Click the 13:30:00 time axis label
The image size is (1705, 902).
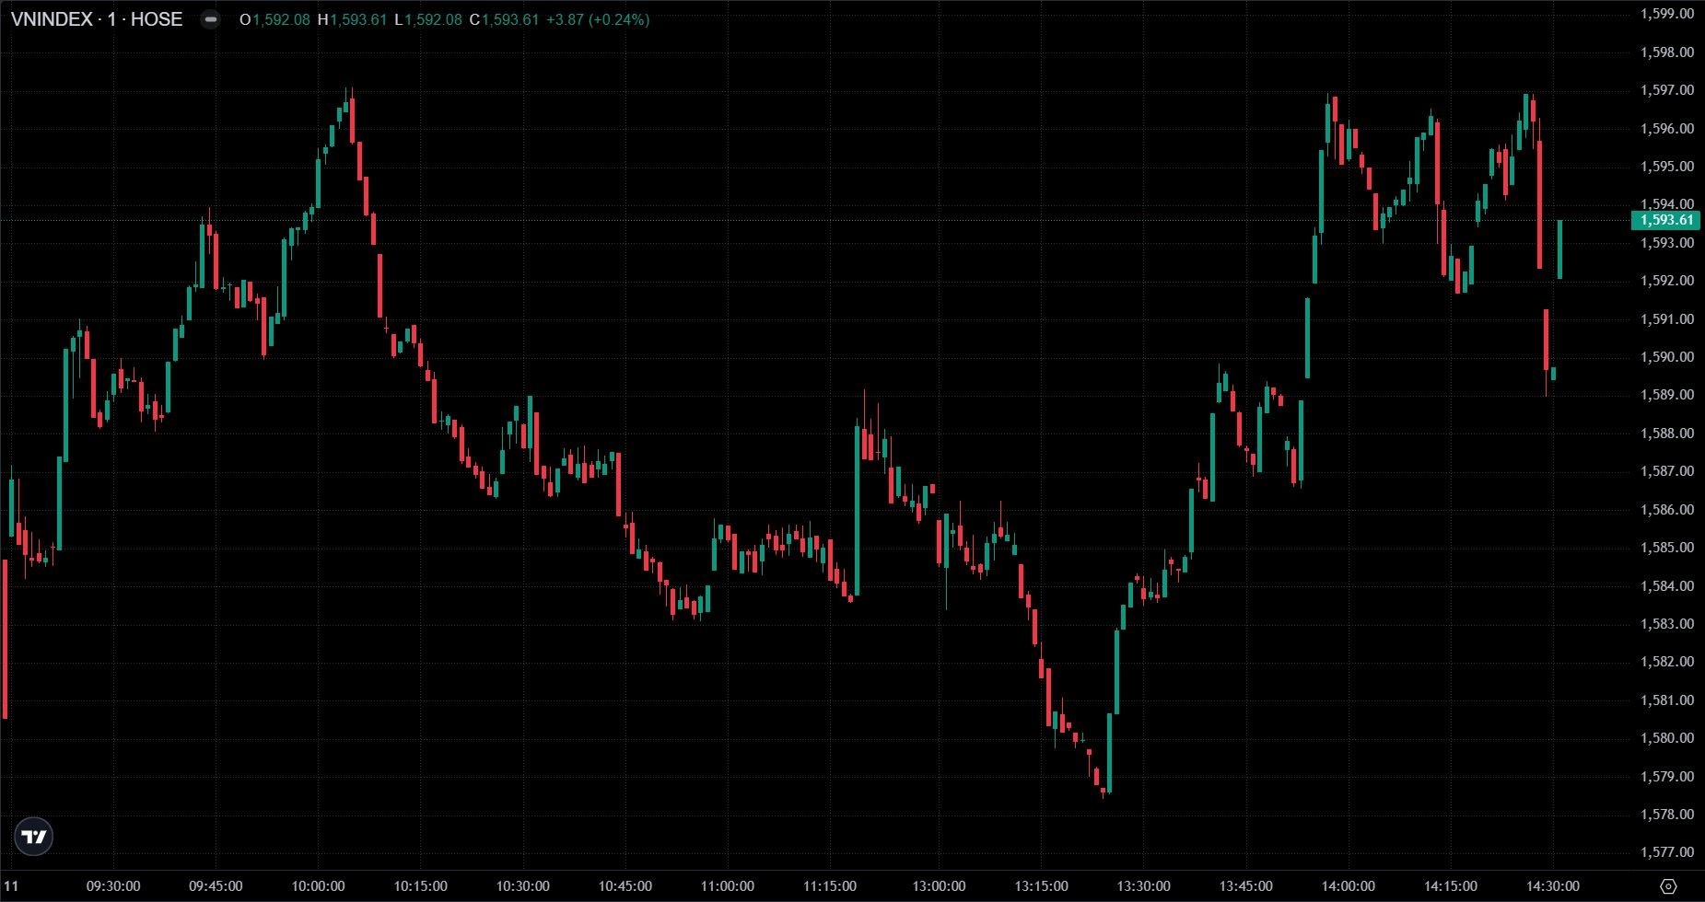coord(1143,886)
